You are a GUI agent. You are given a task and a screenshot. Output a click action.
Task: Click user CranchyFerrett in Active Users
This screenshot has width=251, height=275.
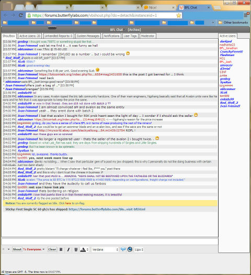(x=232, y=51)
